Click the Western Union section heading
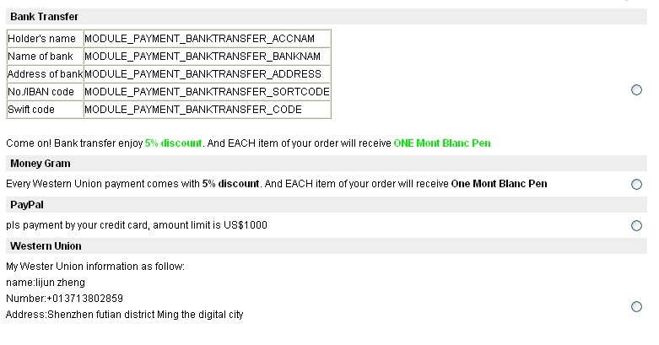The height and width of the screenshot is (345, 659). (46, 245)
